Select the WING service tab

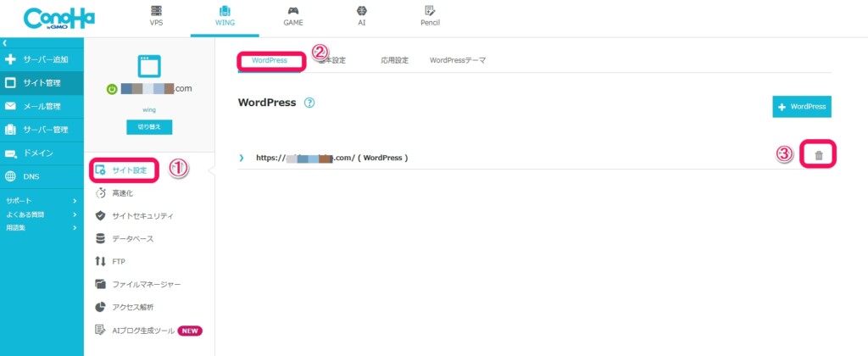click(x=225, y=17)
